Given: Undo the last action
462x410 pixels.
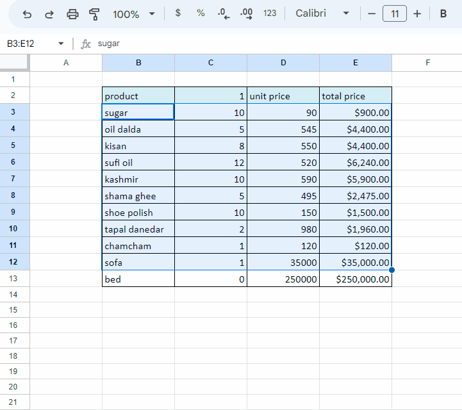Looking at the screenshot, I should tap(27, 14).
